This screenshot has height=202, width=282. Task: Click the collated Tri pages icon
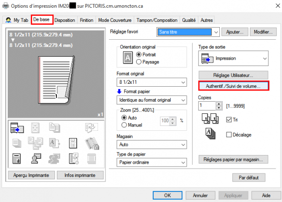click(x=210, y=119)
